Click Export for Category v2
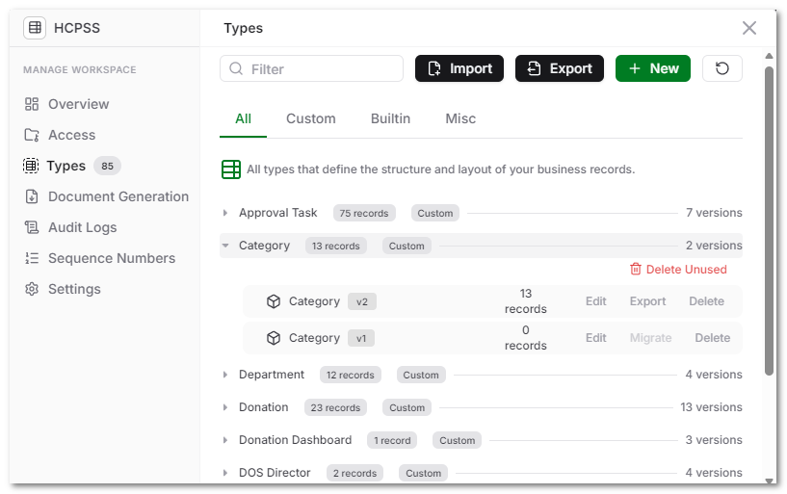Viewport: 787px width, 494px height. (x=647, y=301)
